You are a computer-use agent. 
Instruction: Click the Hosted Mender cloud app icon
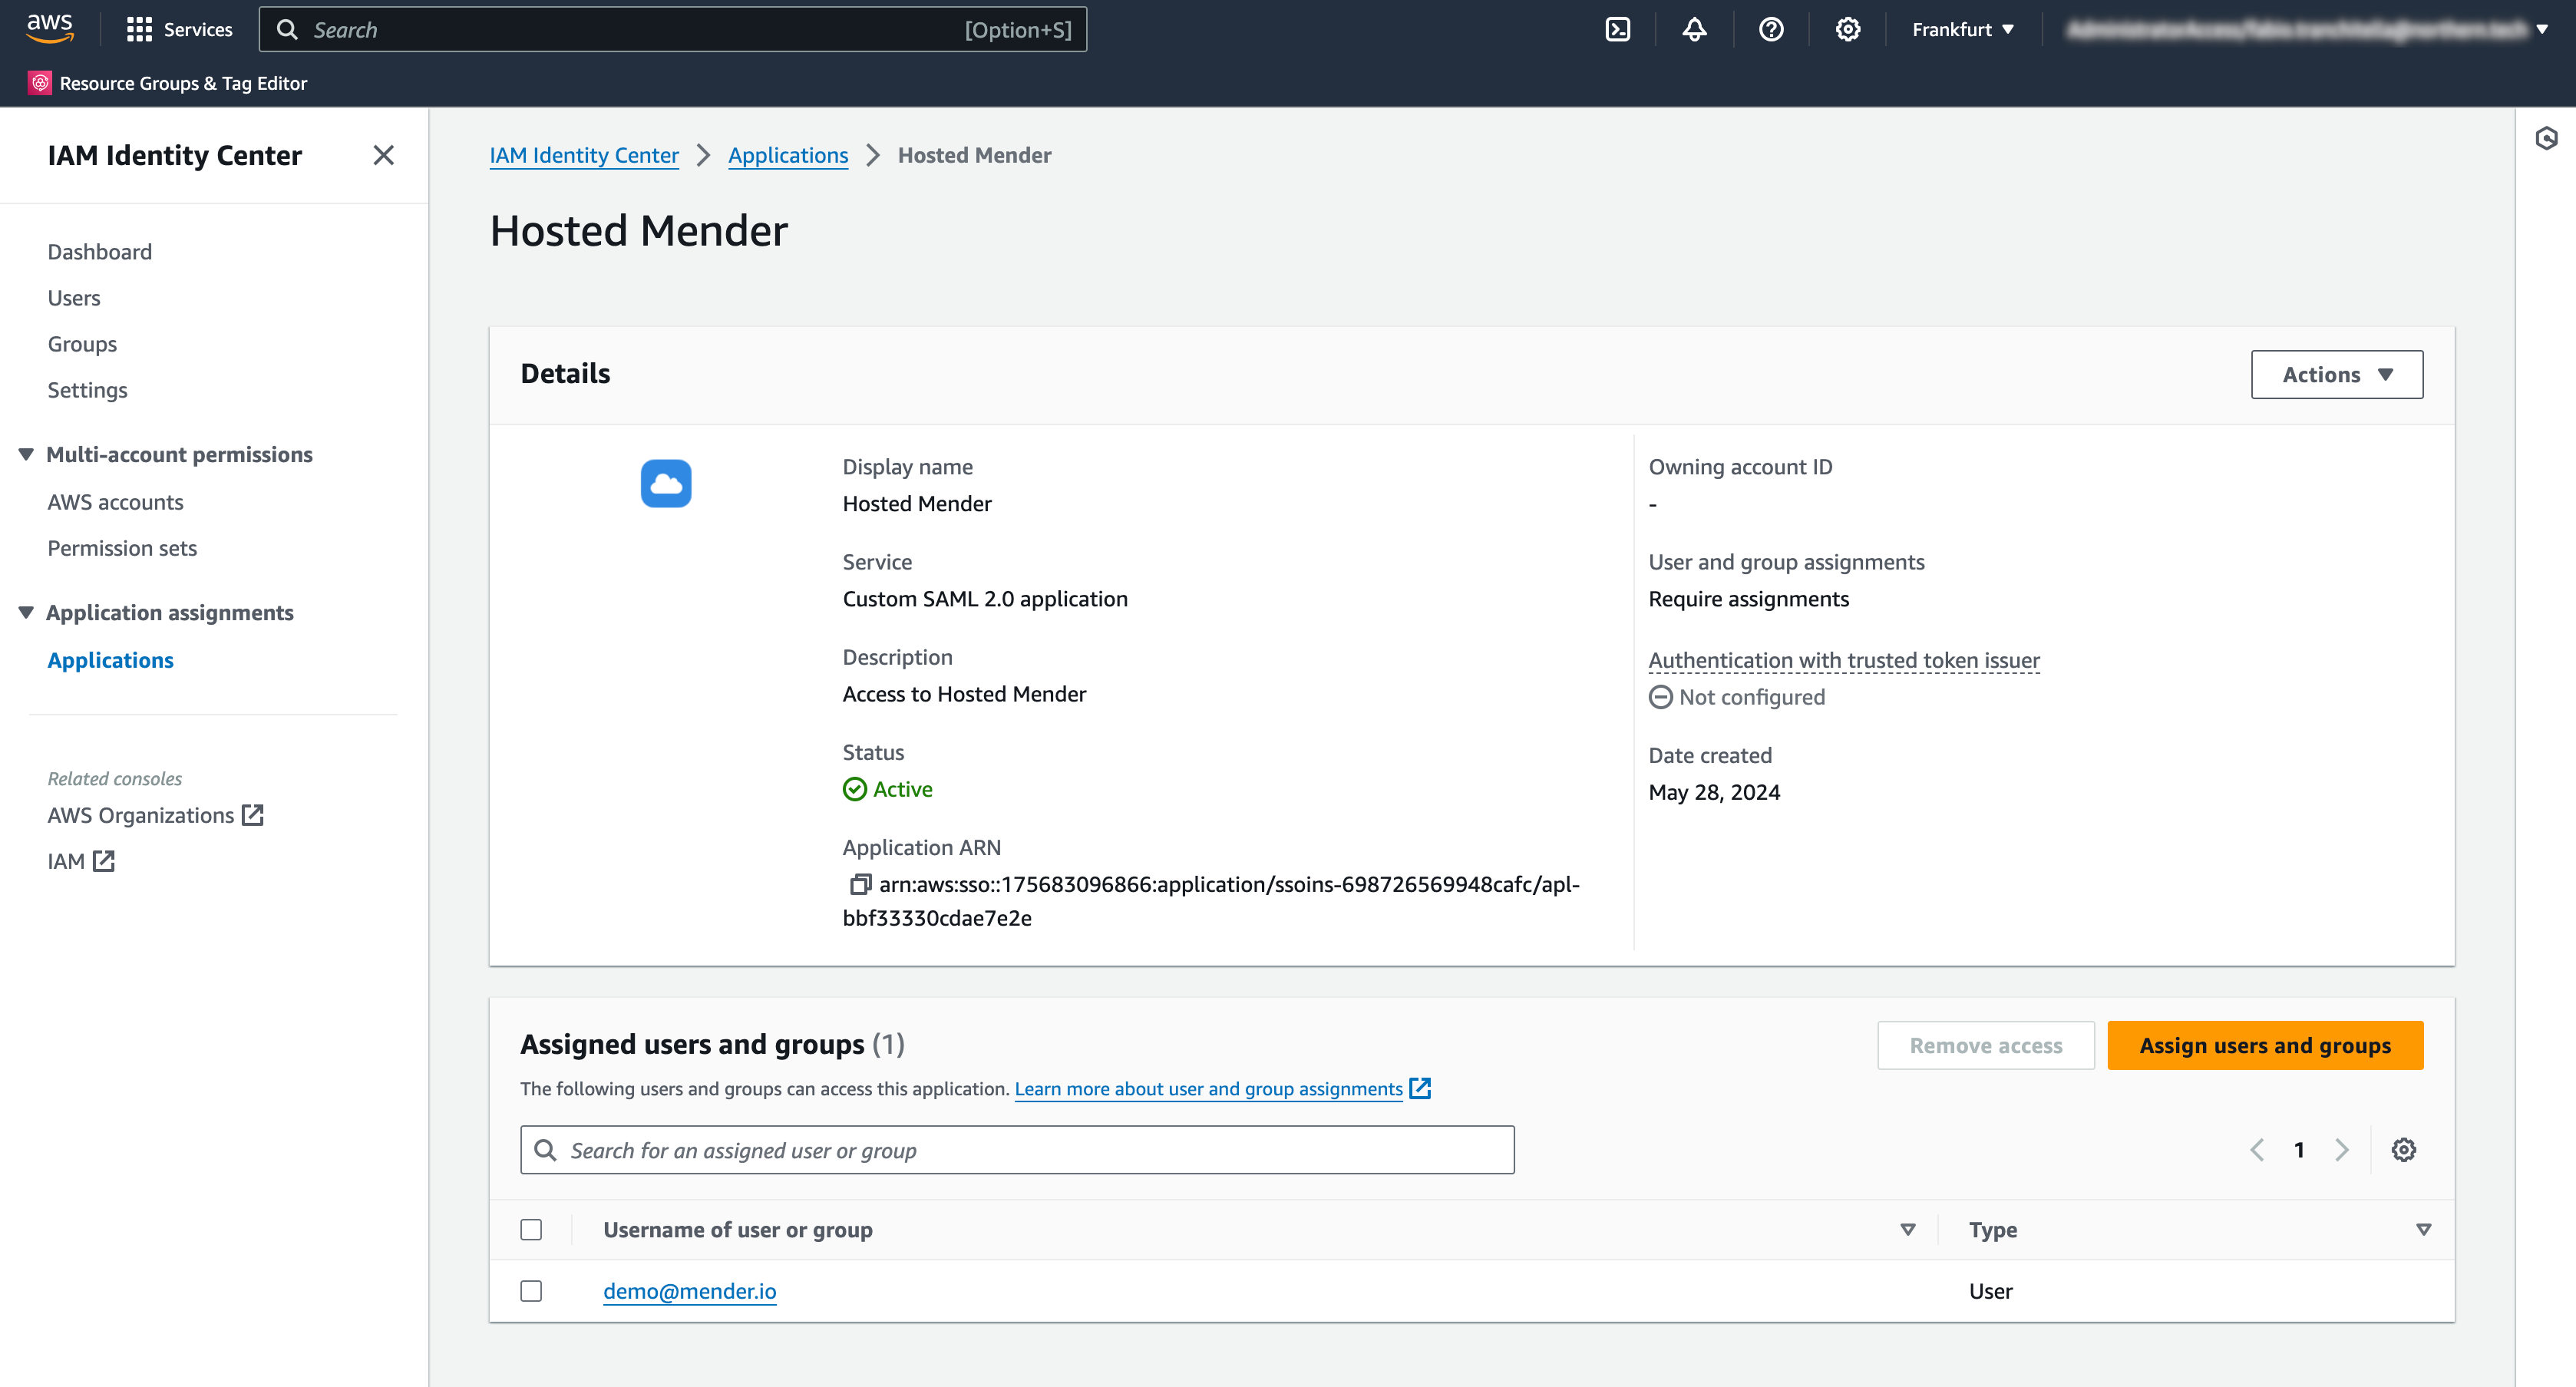coord(666,484)
